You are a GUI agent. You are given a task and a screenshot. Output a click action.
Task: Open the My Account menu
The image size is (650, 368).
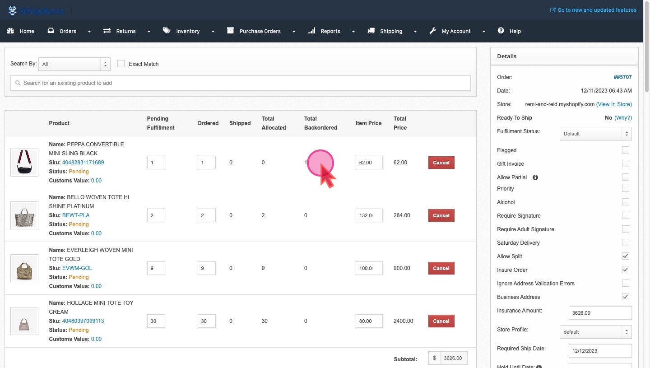pyautogui.click(x=456, y=31)
